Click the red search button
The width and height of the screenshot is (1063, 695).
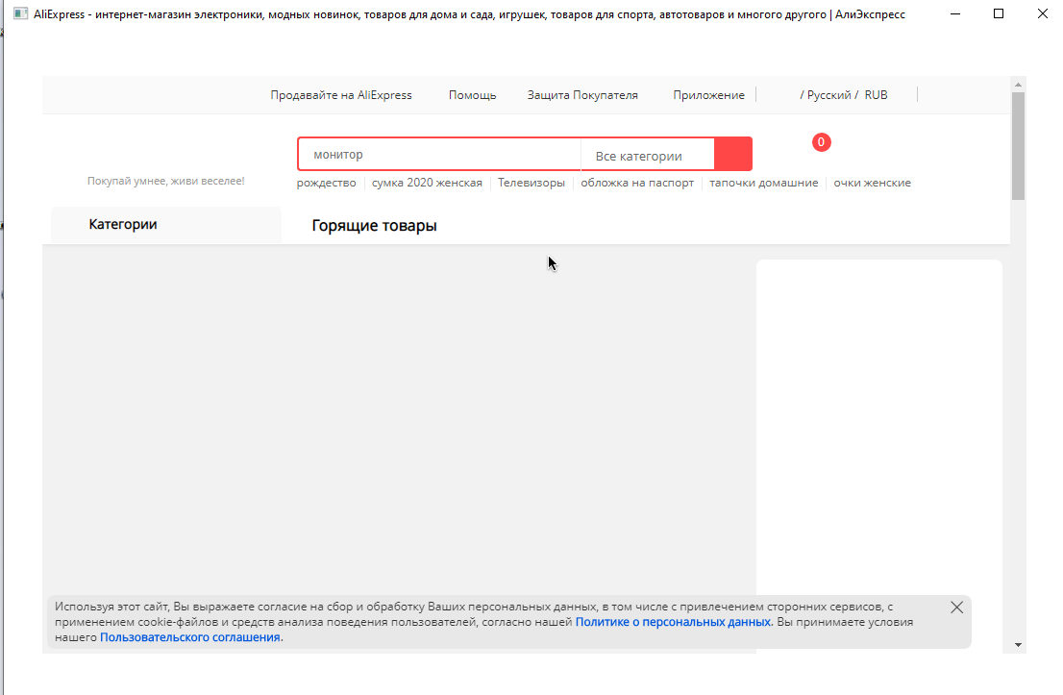(733, 154)
